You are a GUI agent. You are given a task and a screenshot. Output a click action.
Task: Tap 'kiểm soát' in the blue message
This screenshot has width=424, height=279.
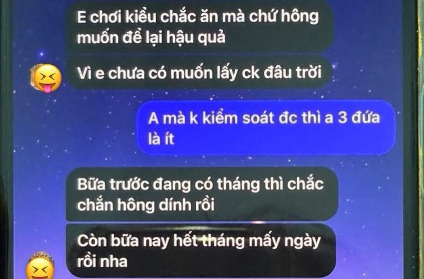[239, 118]
